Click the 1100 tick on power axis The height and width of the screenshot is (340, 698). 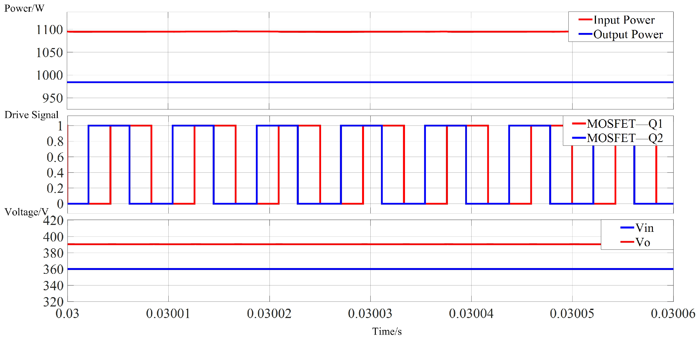pos(50,30)
